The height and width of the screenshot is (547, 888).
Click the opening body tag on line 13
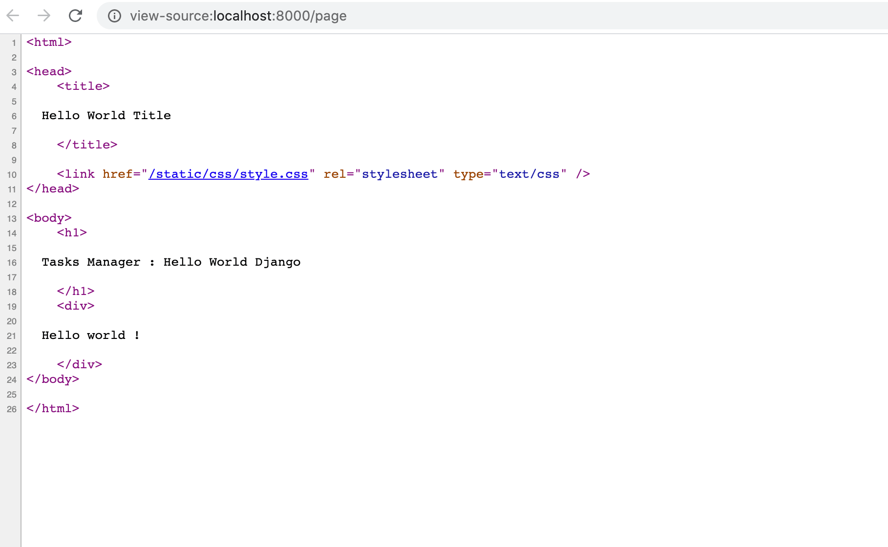pos(48,218)
